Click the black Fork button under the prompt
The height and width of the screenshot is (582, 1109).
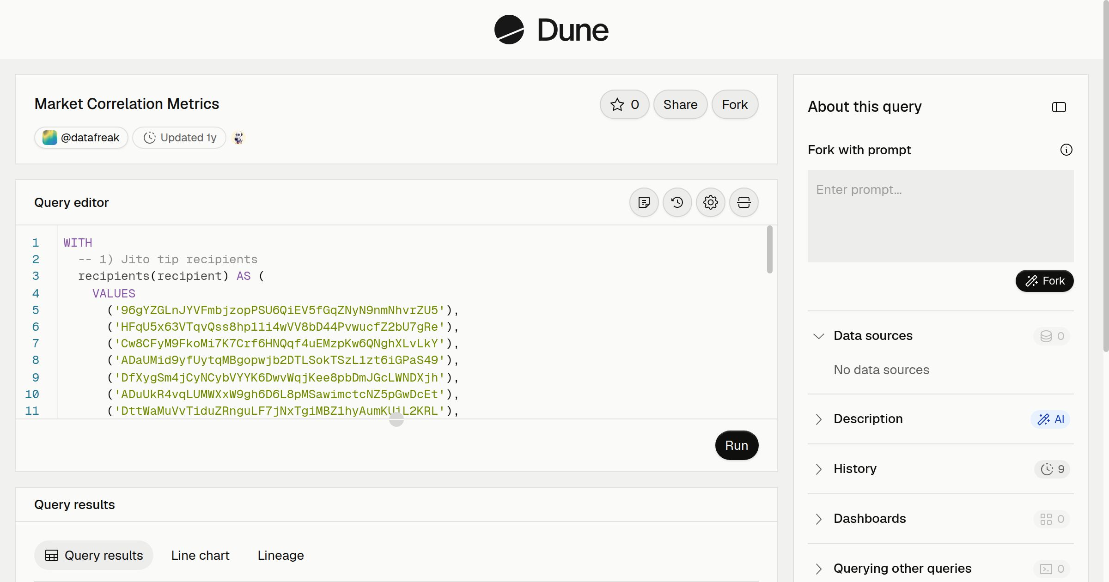pos(1044,281)
